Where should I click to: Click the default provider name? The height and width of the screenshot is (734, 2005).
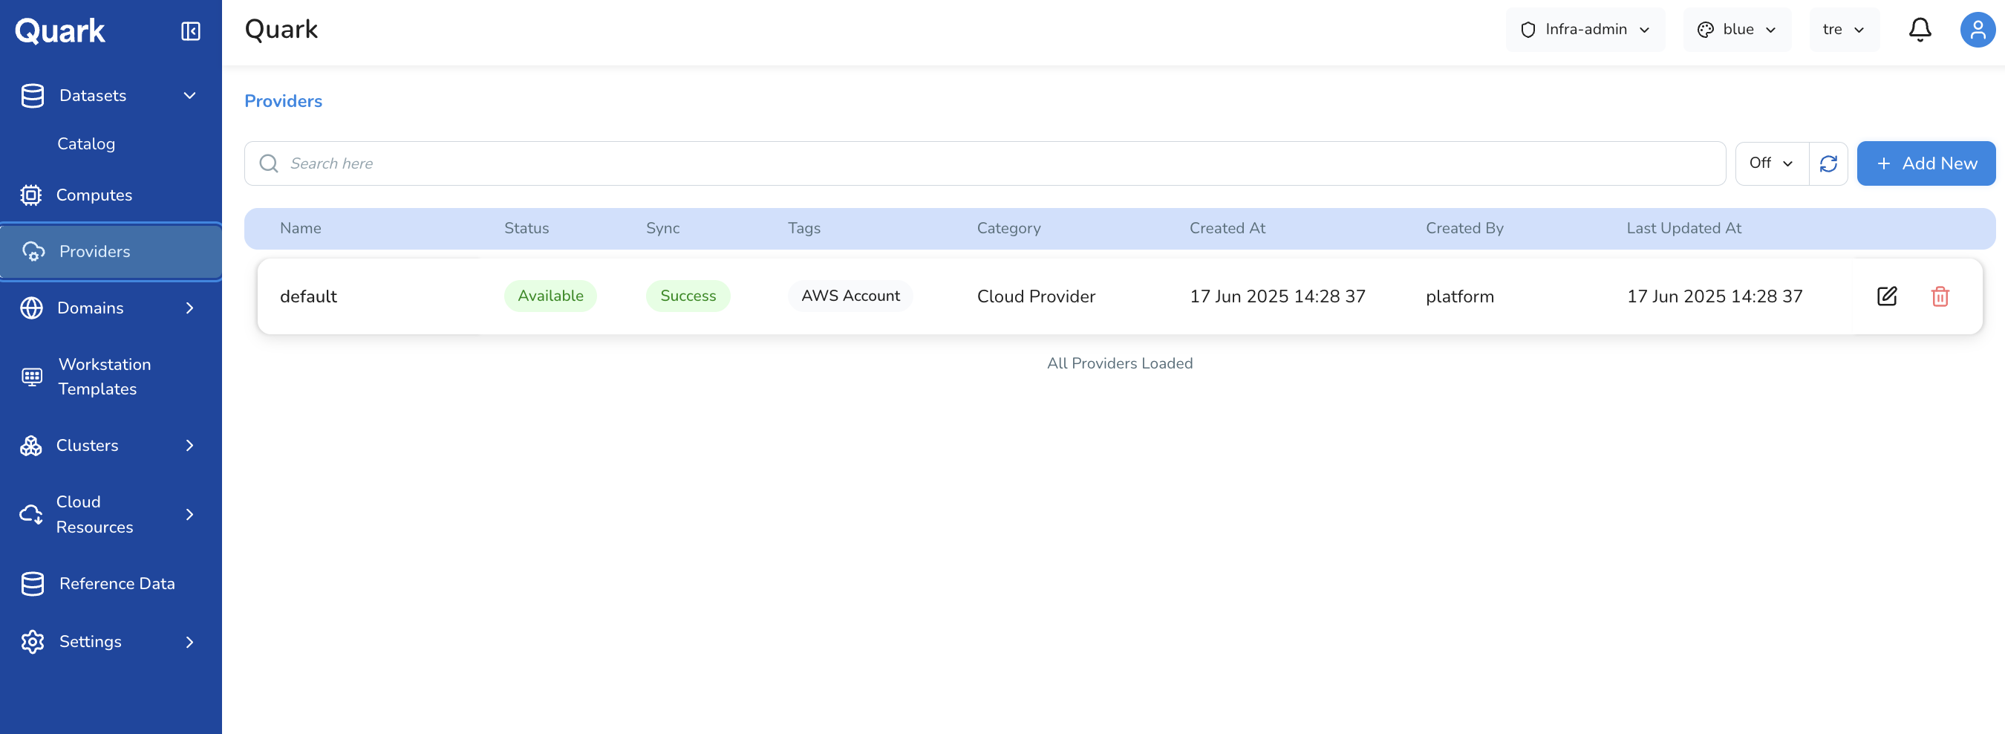coord(308,296)
